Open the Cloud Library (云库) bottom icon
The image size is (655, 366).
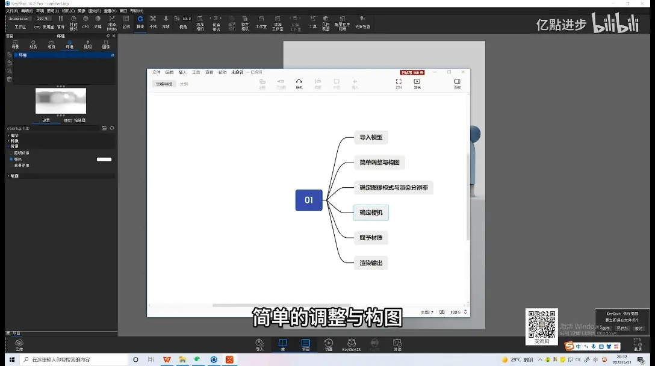point(19,345)
